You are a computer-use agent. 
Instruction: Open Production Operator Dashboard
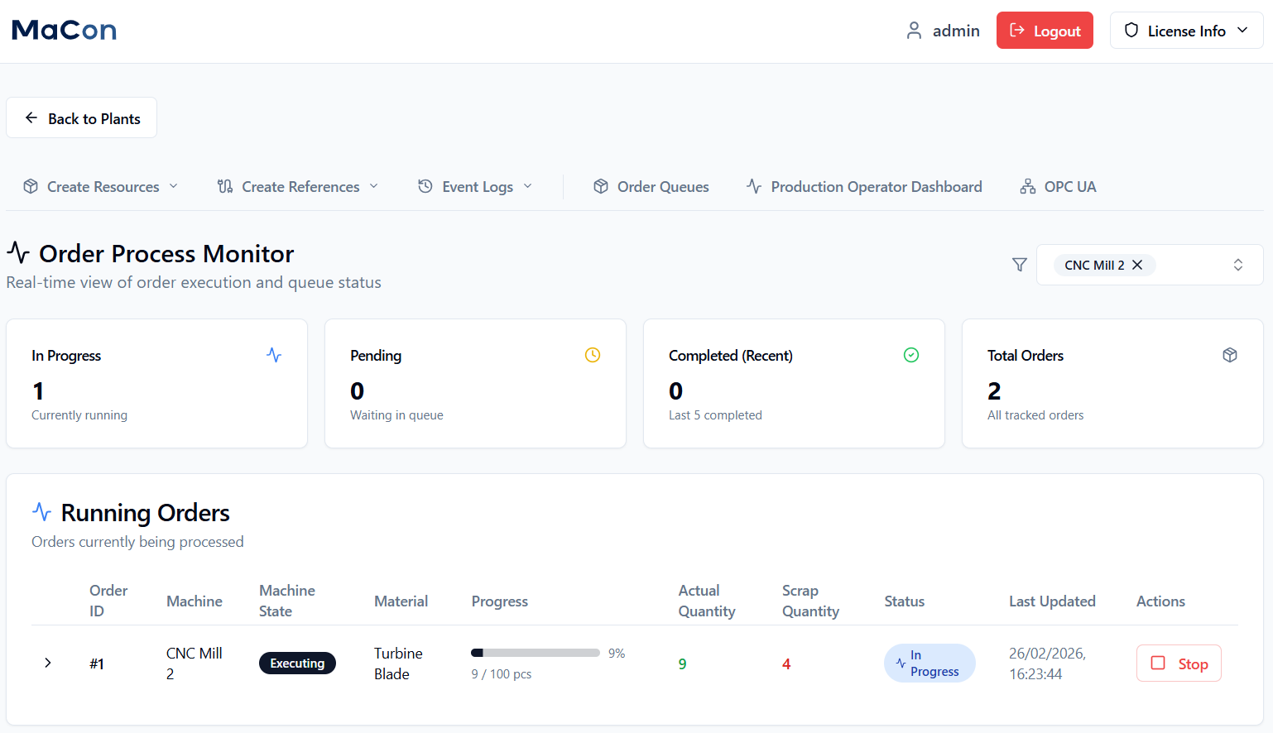(864, 187)
